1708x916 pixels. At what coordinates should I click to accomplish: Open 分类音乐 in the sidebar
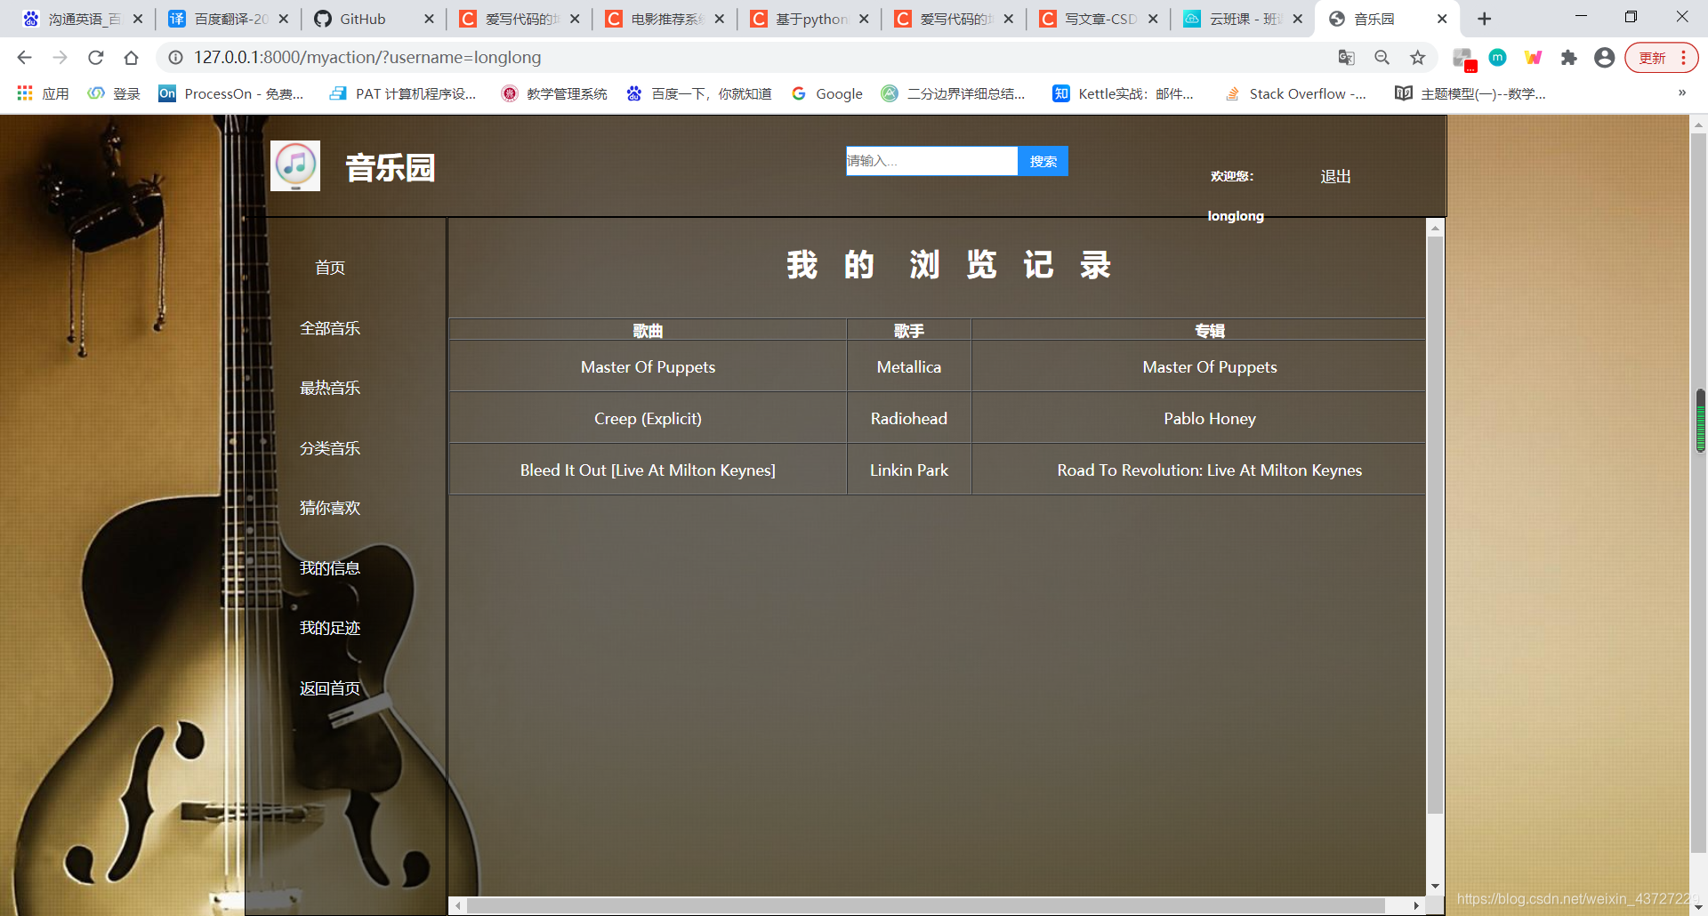(330, 448)
